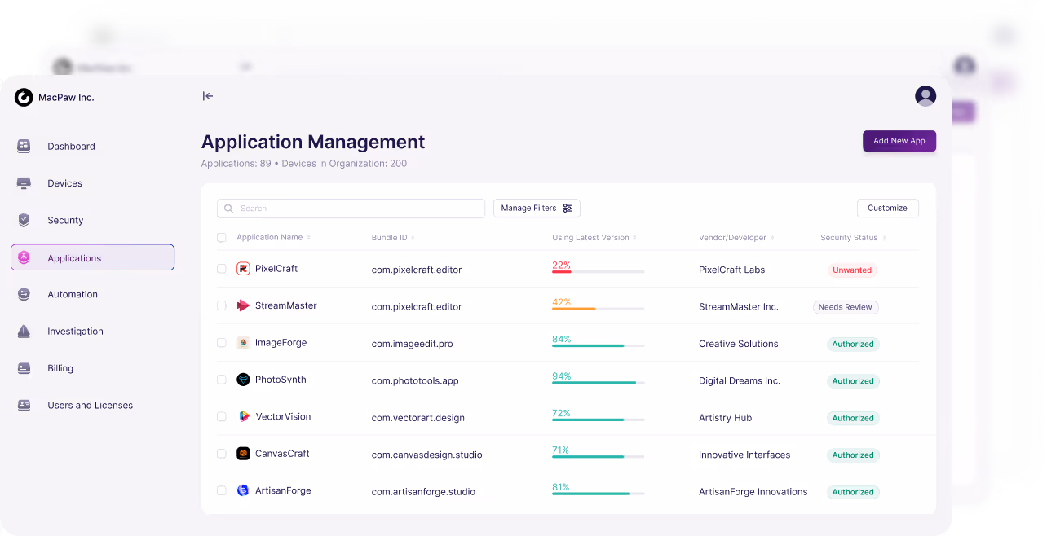The image size is (1047, 536).
Task: Click the Unwanted status badge for PixelCraft
Action: pyautogui.click(x=852, y=270)
